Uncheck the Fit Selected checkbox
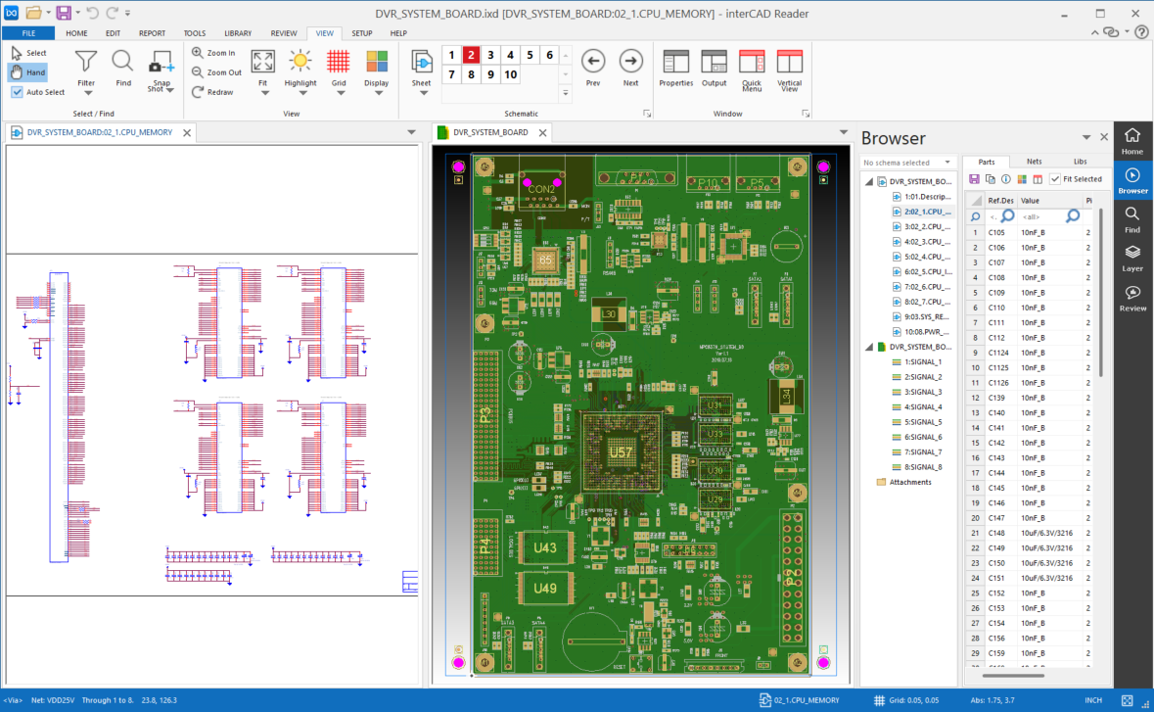This screenshot has height=712, width=1154. click(x=1055, y=179)
